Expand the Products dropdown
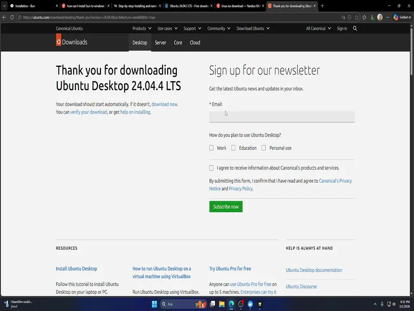Viewport: 414px width, 311px height. pos(142,29)
